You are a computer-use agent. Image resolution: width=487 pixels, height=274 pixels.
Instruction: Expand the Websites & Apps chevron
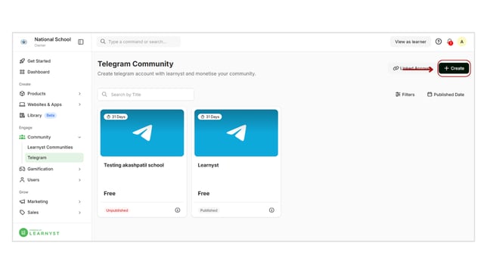[80, 104]
